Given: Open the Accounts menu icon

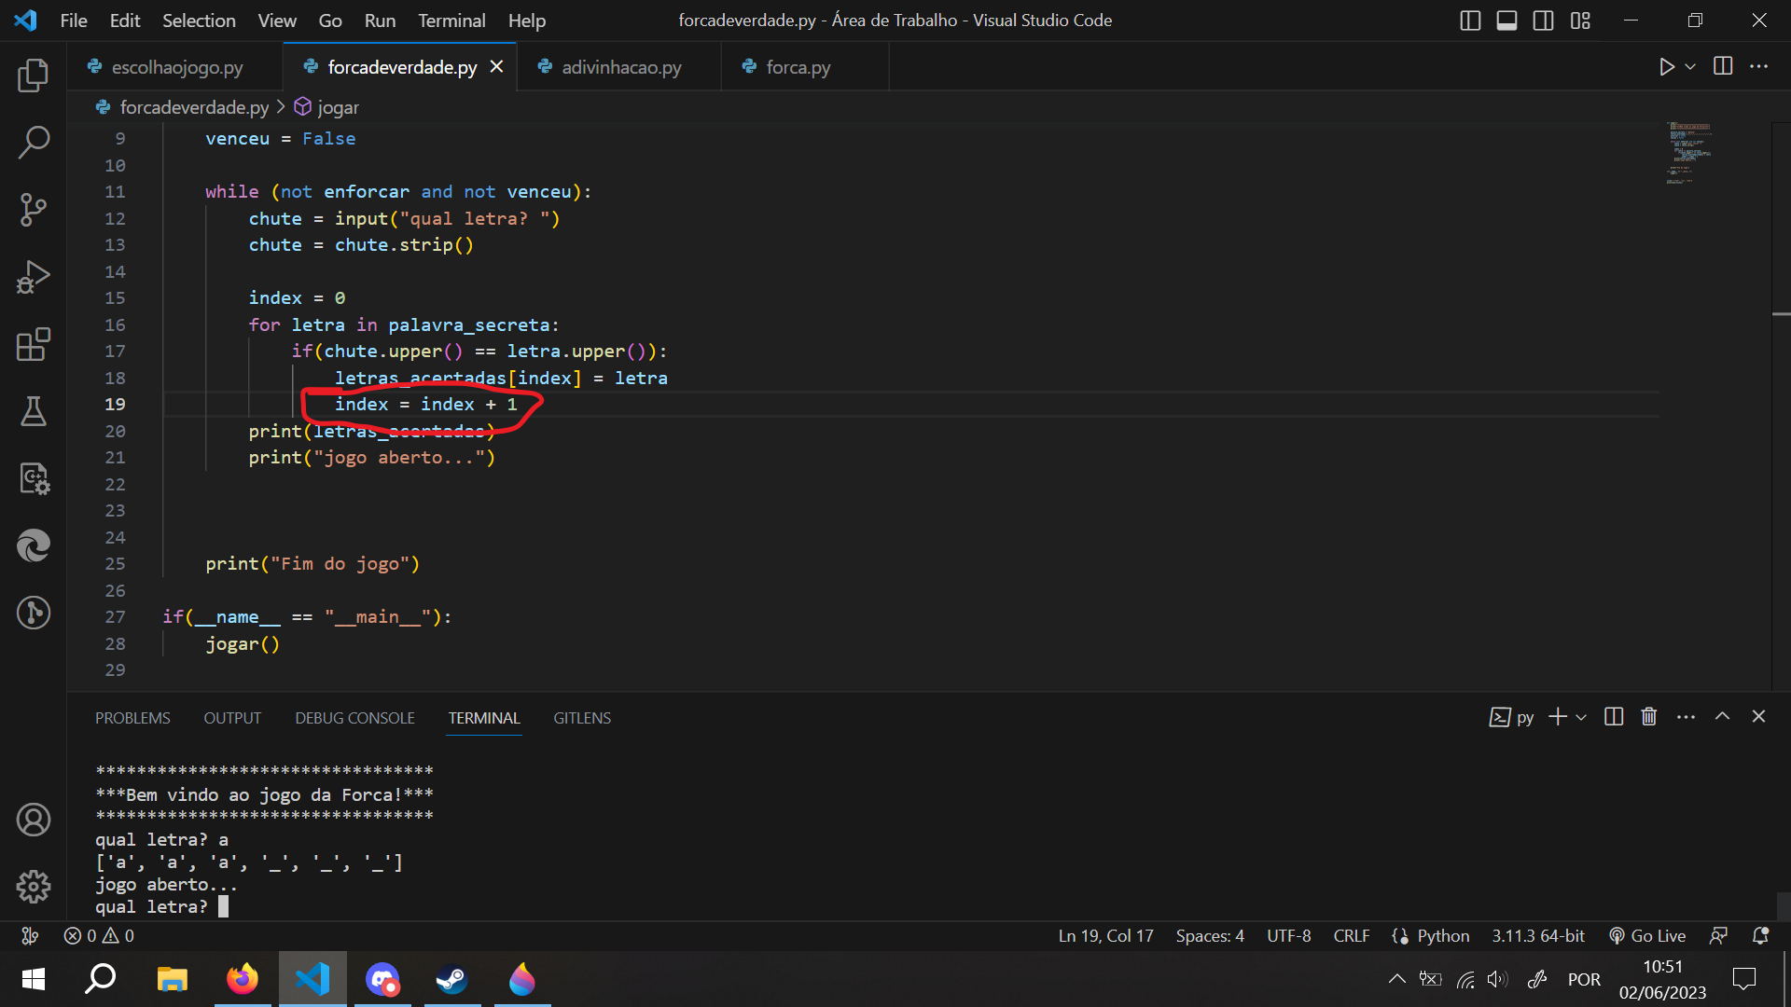Looking at the screenshot, I should 34,820.
